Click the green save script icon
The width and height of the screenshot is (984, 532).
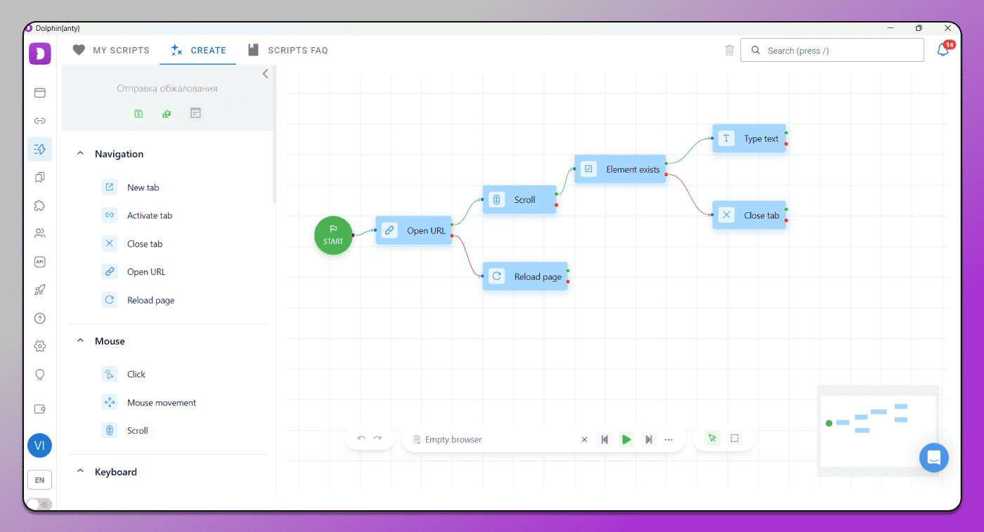tap(138, 113)
